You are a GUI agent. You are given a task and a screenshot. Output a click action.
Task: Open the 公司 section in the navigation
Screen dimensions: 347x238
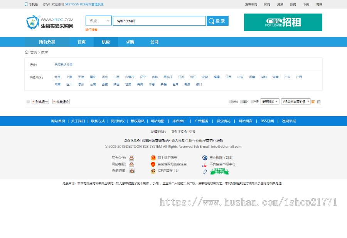(155, 42)
